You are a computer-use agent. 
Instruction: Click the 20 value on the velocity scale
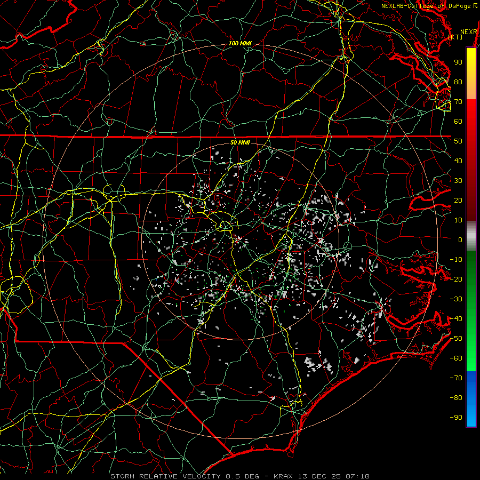[458, 201]
